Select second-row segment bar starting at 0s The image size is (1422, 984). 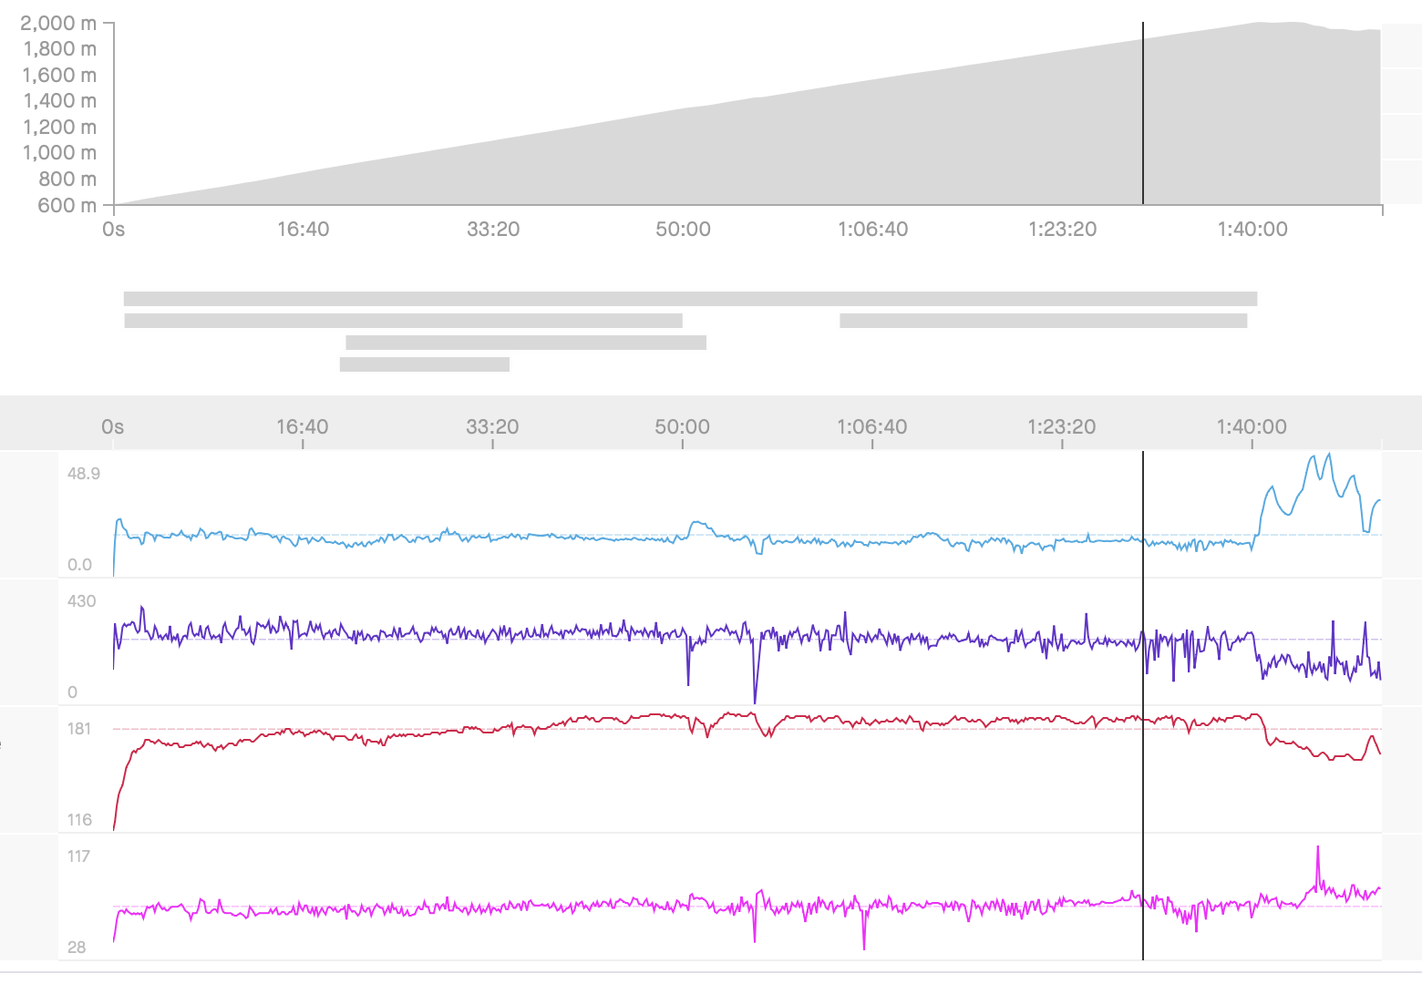click(x=403, y=321)
